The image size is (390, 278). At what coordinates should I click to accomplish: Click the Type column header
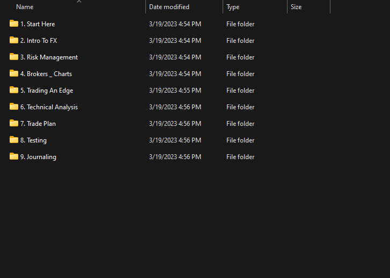[233, 7]
